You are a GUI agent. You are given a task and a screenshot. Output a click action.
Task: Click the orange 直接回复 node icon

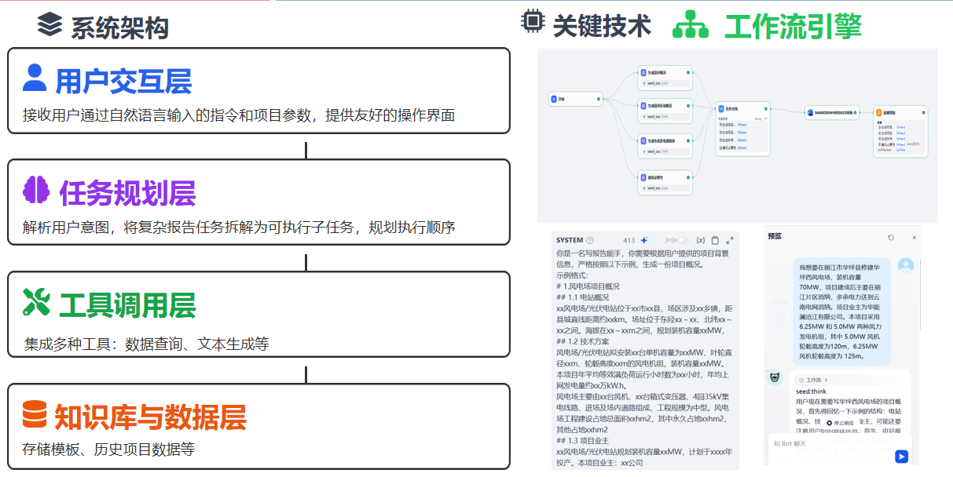(878, 111)
